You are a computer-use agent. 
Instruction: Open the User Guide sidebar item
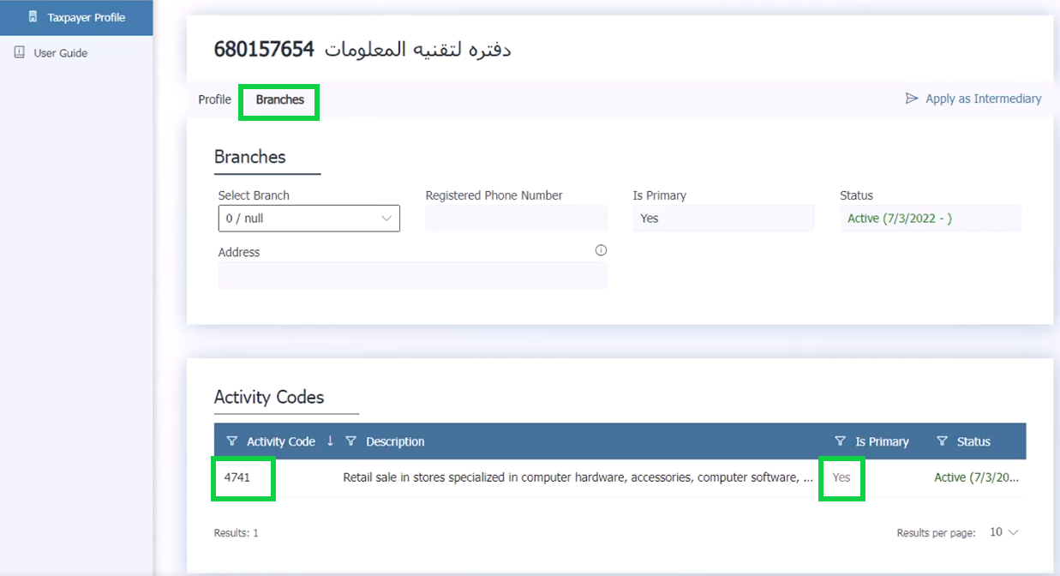pyautogui.click(x=61, y=53)
